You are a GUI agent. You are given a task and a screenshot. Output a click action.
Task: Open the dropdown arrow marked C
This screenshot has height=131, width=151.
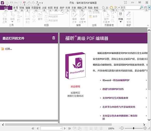(x=119, y=7)
